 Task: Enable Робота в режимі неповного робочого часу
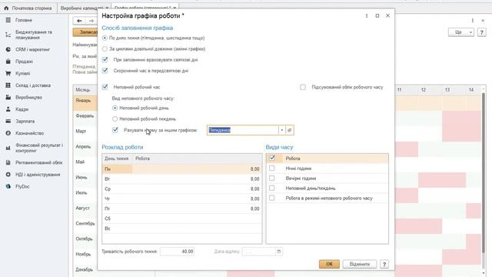272,198
